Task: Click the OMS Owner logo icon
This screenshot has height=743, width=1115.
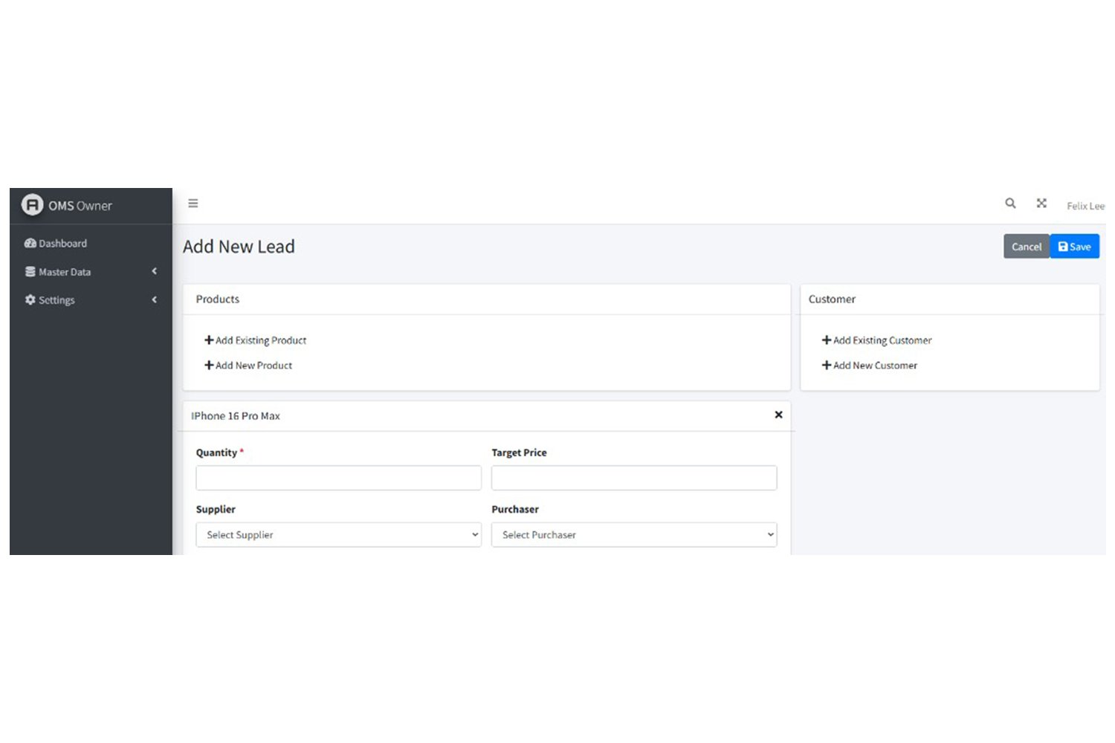Action: [32, 204]
